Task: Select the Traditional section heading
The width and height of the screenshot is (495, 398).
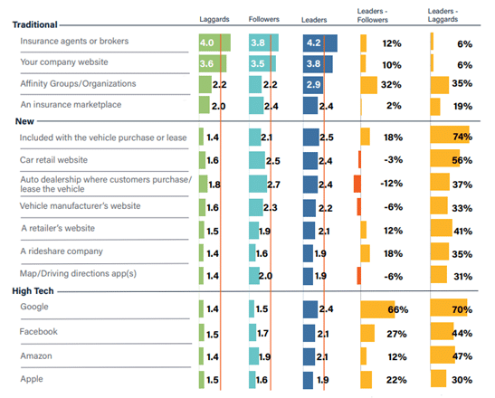Action: (34, 24)
